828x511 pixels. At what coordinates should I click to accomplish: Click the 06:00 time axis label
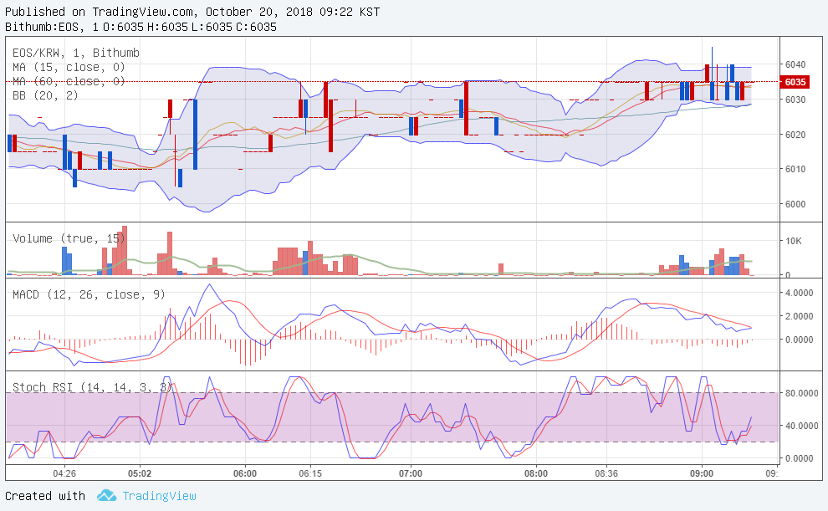pyautogui.click(x=245, y=473)
